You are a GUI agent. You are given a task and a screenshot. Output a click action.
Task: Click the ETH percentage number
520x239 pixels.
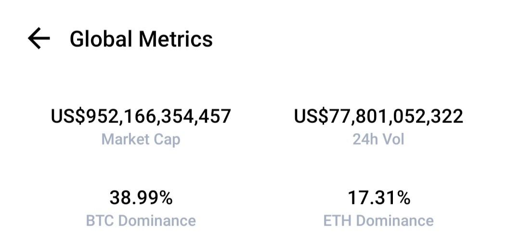(378, 198)
